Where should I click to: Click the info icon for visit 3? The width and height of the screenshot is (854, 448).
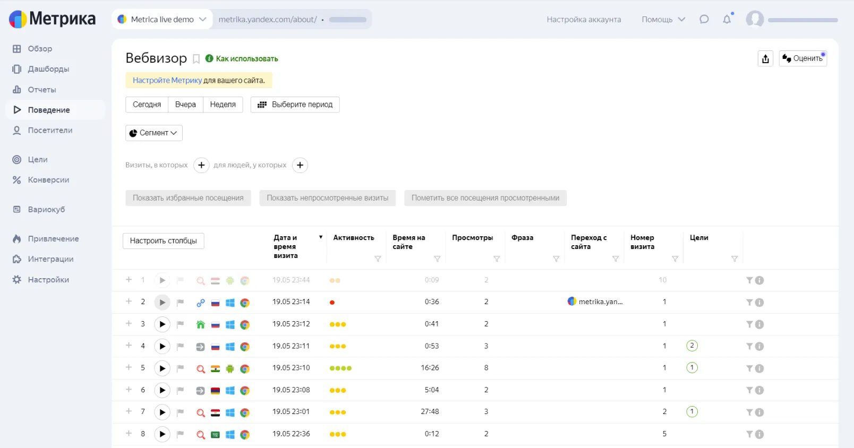coord(759,324)
